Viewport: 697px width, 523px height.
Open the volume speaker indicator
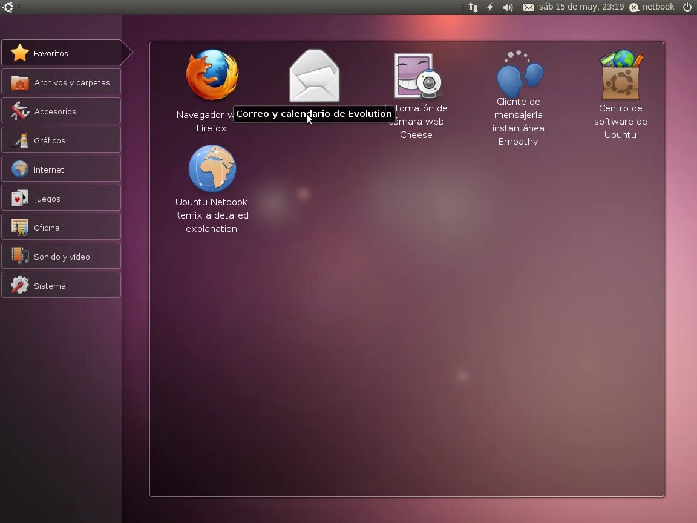[508, 7]
